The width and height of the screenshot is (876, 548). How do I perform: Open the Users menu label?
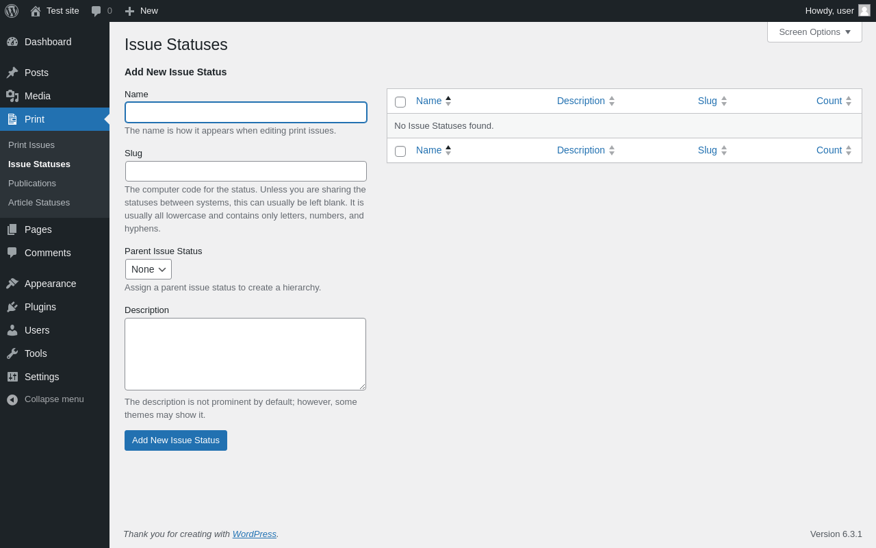(x=37, y=330)
